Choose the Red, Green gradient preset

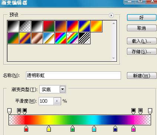coord(49,26)
